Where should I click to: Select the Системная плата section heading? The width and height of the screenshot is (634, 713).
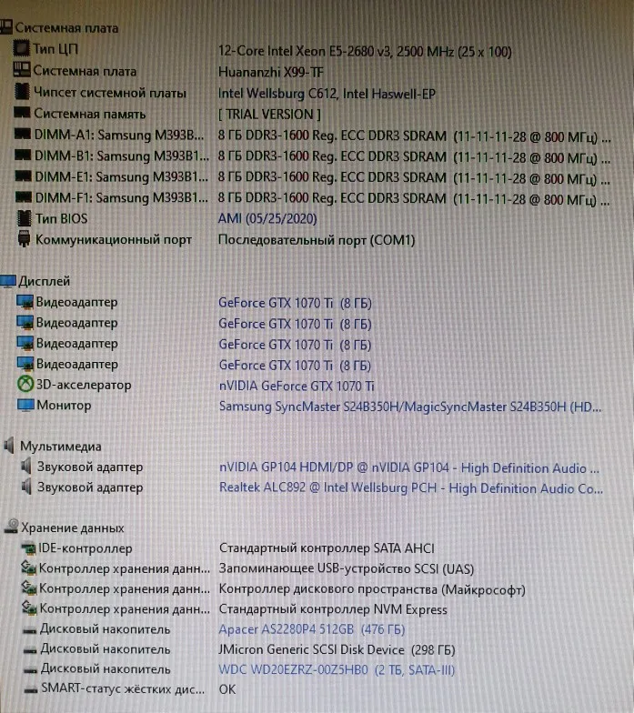[67, 27]
